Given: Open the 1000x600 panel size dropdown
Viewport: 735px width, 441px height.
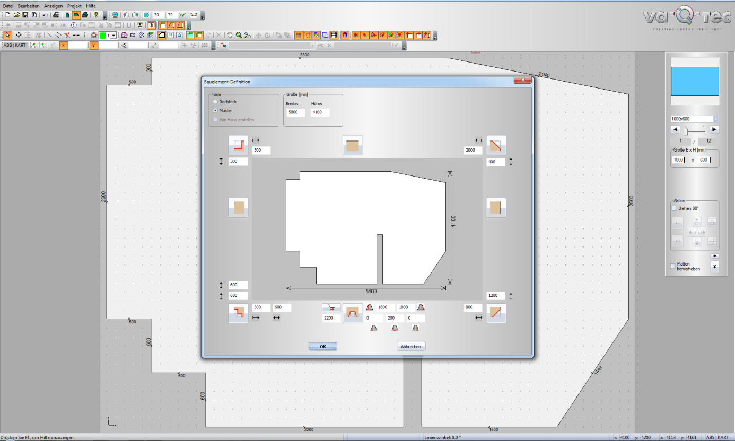Looking at the screenshot, I should [x=715, y=119].
